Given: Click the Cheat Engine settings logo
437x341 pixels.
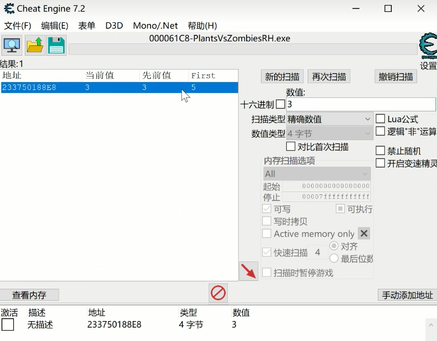Looking at the screenshot, I should (x=428, y=46).
